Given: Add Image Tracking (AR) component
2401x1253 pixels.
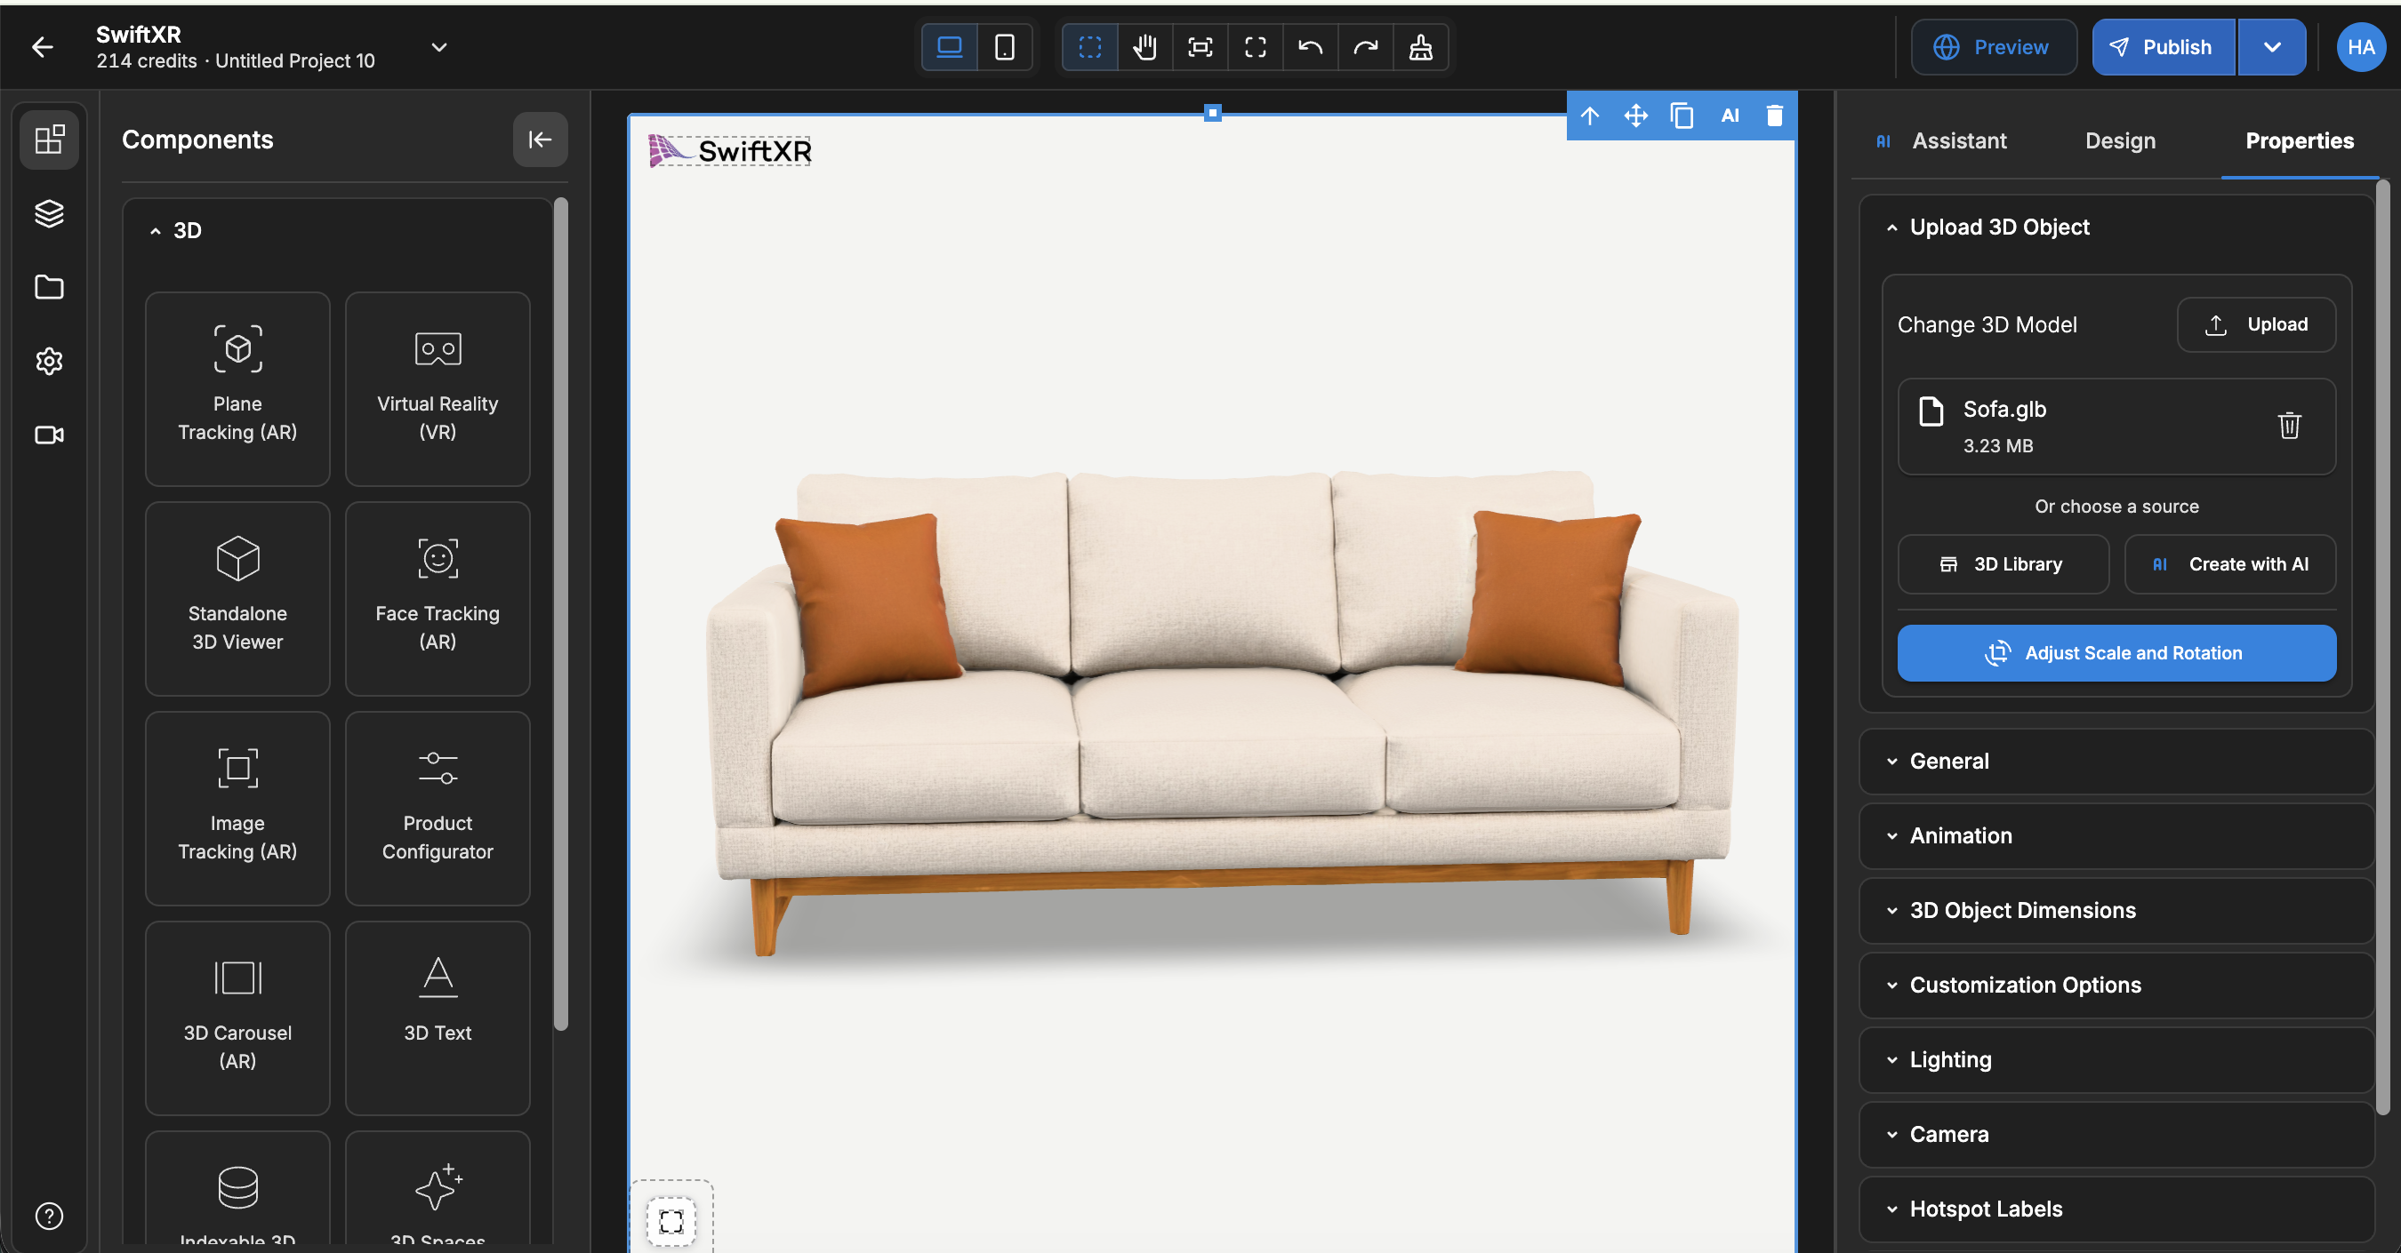Looking at the screenshot, I should 237,808.
